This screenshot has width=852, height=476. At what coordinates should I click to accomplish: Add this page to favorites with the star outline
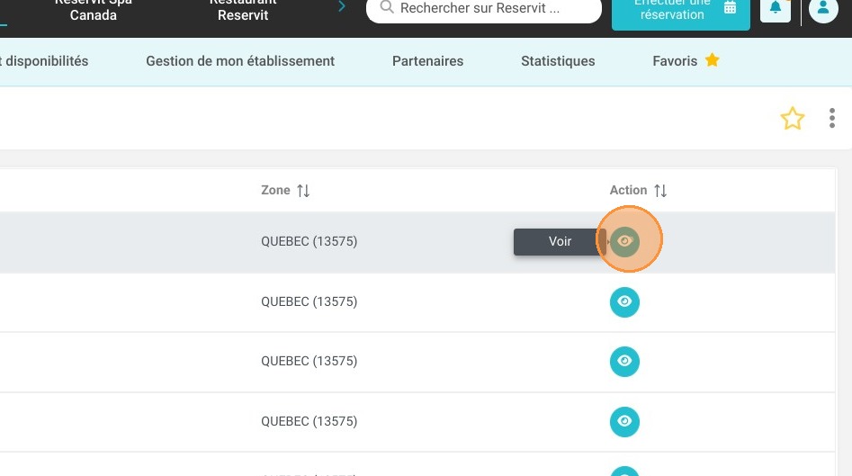pyautogui.click(x=793, y=118)
